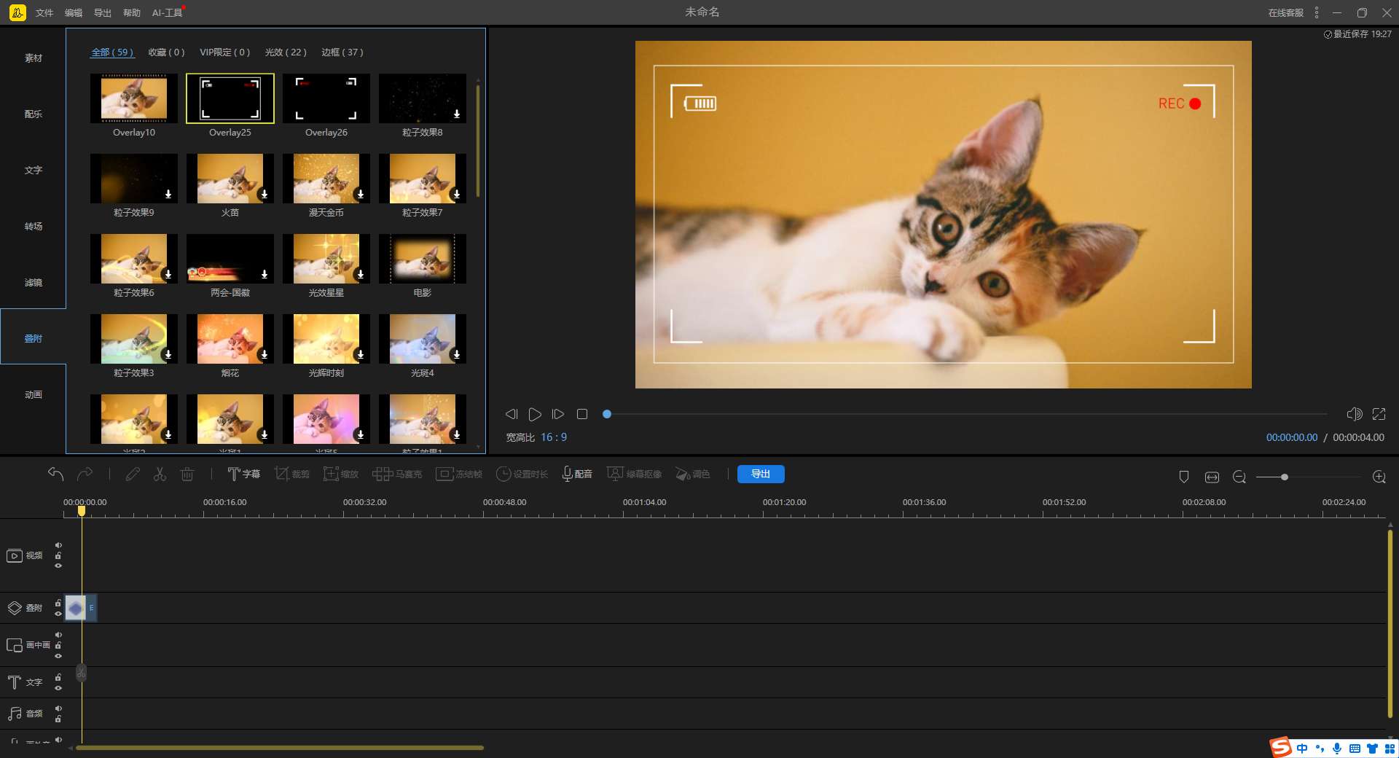Open fullscreen preview with the expand icon
The image size is (1399, 758).
(1379, 414)
